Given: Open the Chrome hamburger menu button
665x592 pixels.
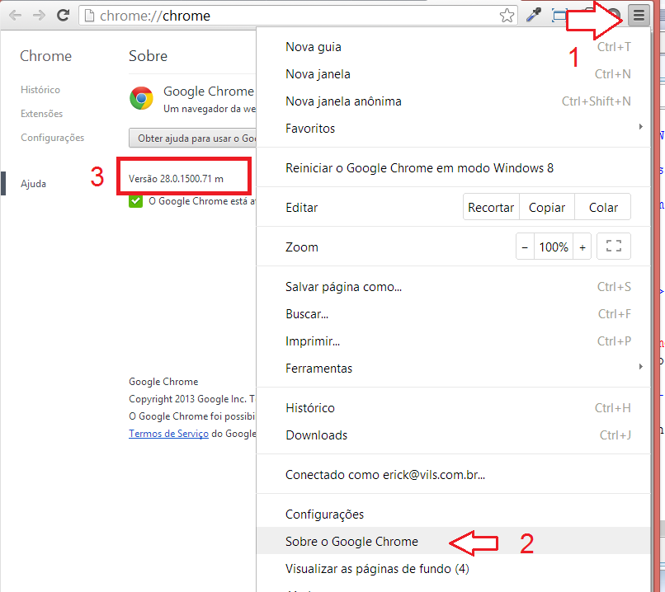Looking at the screenshot, I should (639, 16).
